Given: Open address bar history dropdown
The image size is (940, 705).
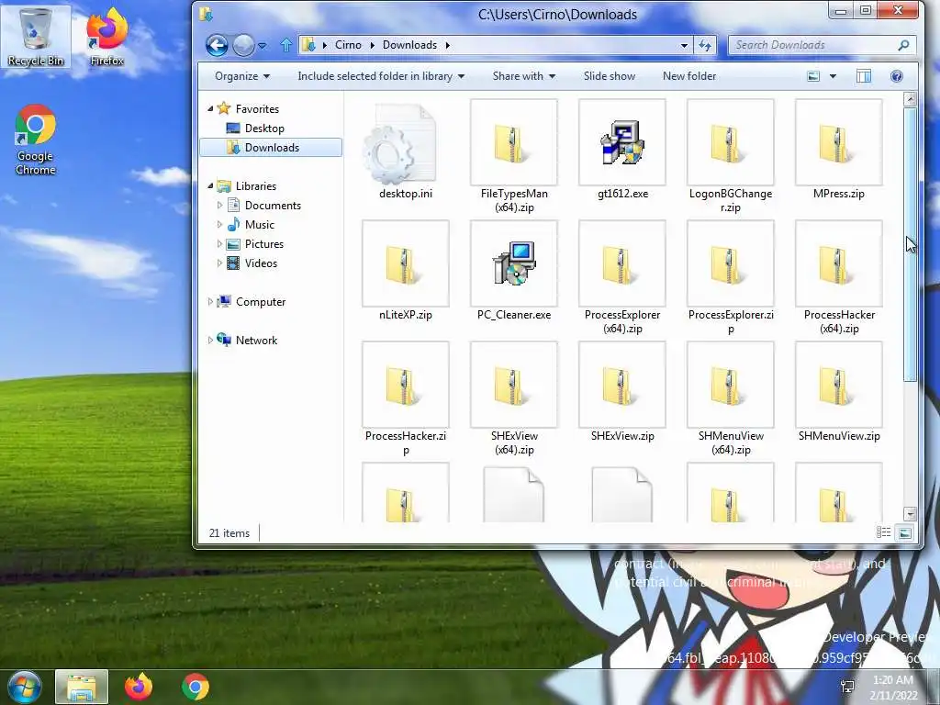Looking at the screenshot, I should (x=684, y=45).
